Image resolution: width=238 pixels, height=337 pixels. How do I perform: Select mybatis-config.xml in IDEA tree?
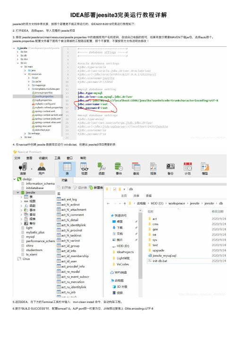[x=43, y=104]
